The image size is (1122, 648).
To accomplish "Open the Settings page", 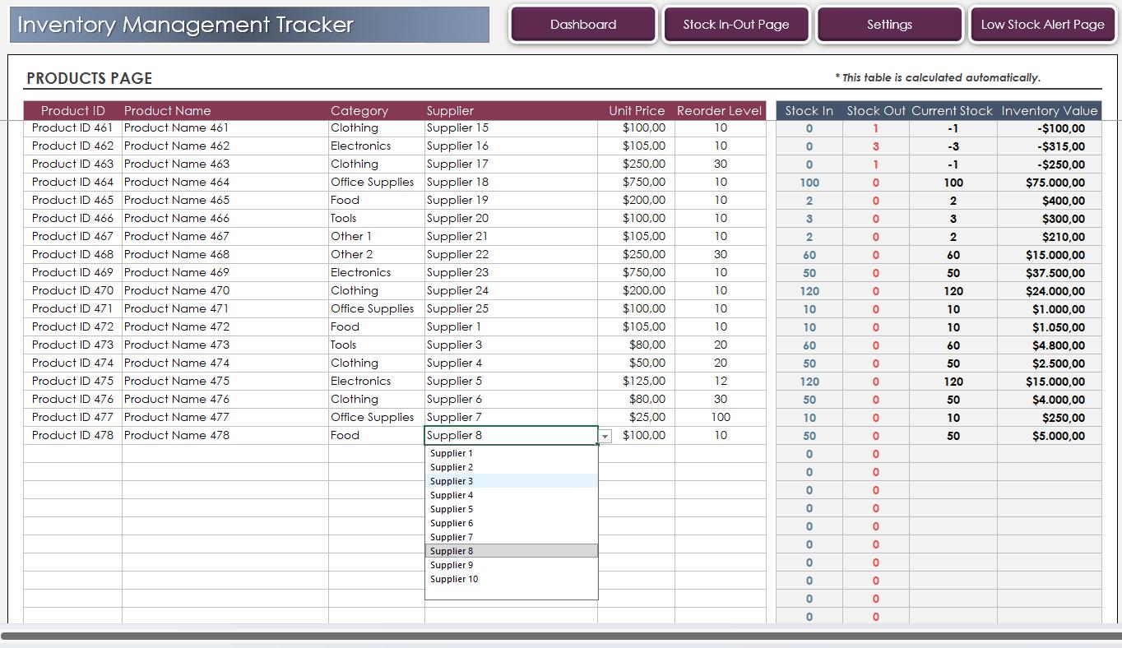I will coord(889,25).
